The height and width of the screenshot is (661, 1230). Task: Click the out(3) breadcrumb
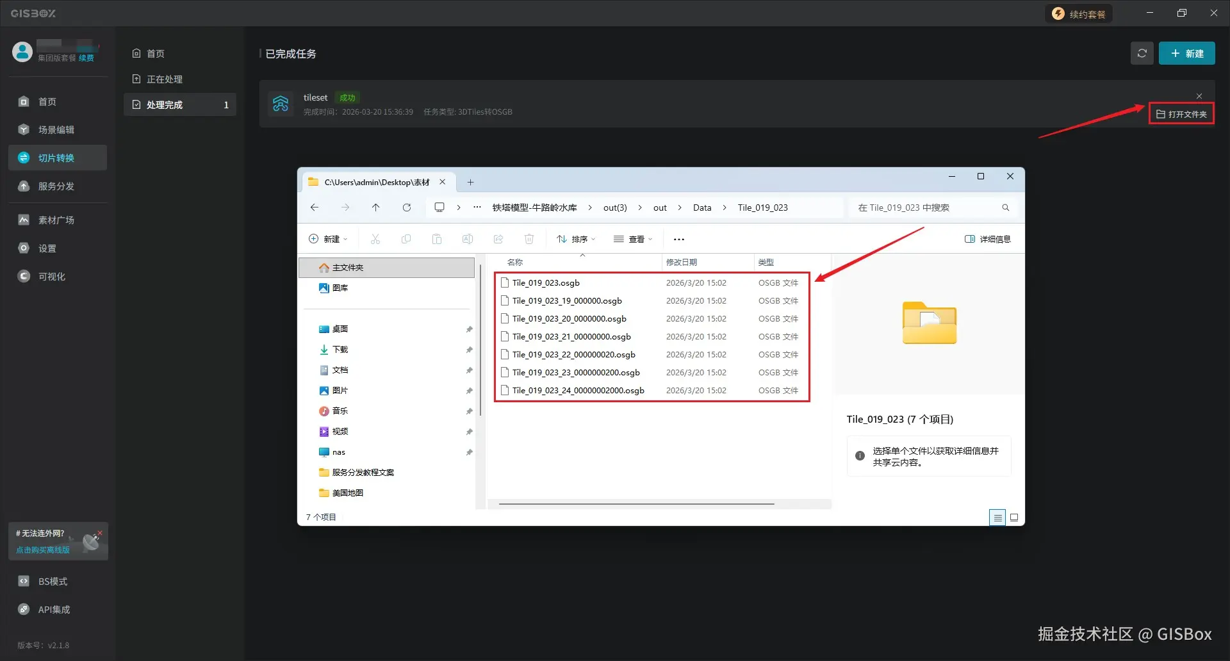click(615, 208)
